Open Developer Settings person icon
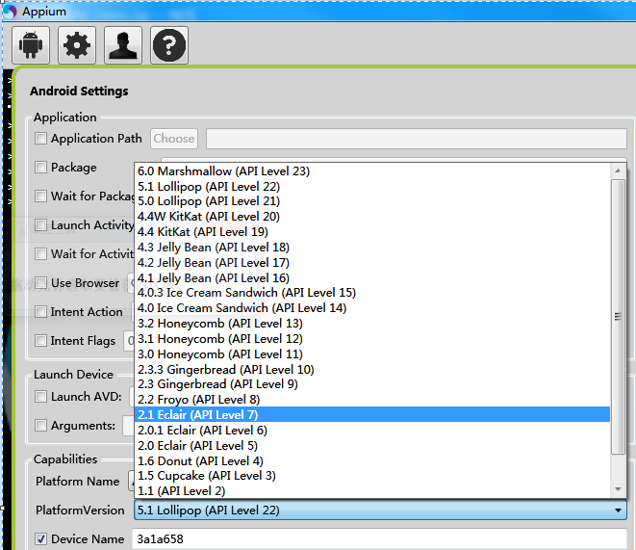 click(x=123, y=45)
